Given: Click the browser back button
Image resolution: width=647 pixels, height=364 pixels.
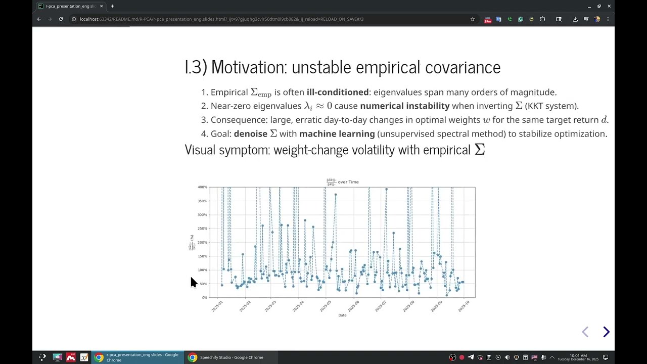Looking at the screenshot, I should (x=39, y=19).
